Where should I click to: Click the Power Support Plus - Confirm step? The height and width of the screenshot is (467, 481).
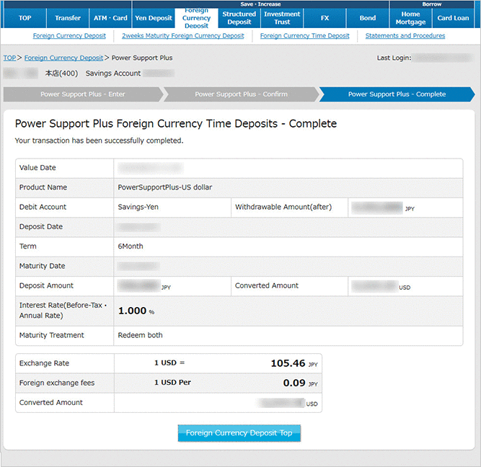coord(241,94)
